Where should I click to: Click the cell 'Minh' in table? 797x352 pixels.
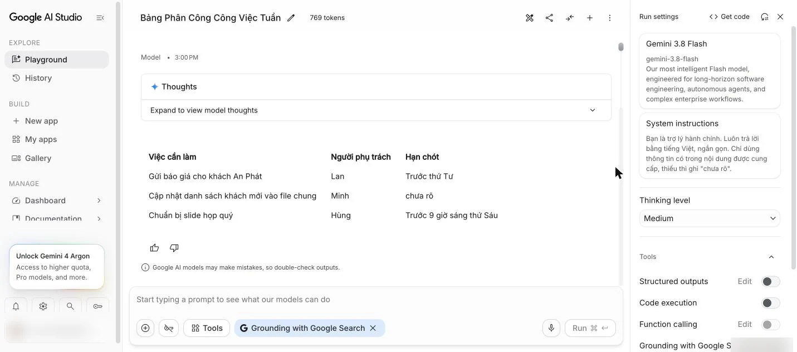340,196
